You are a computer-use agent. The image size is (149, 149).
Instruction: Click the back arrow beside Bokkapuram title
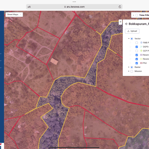point(126,24)
